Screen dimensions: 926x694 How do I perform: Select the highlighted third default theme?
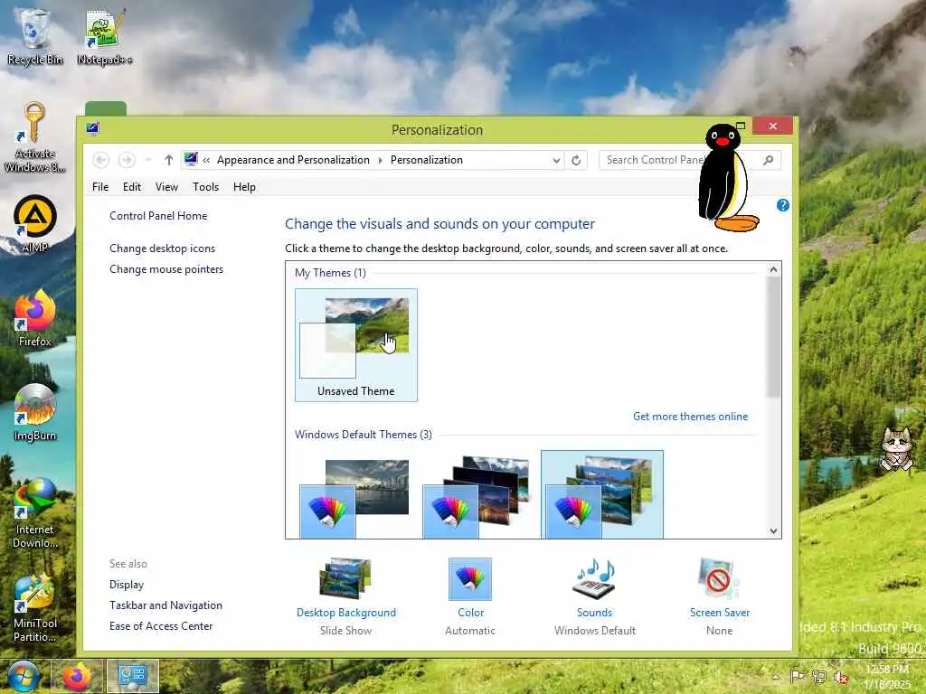pyautogui.click(x=602, y=494)
